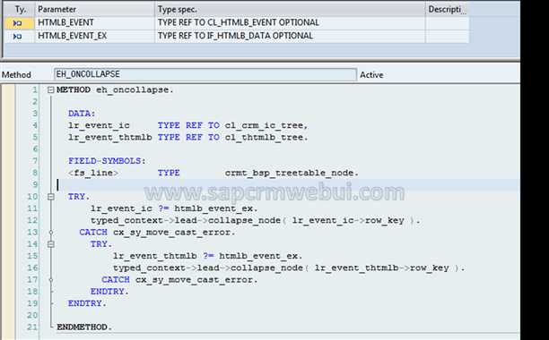Click TYPE REF TO IF_HTMLB_DATA OPTIONAL cell

[290, 36]
